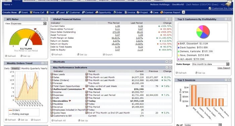Click the Profit row KPI icon
The height and width of the screenshot is (126, 235).
point(52,98)
